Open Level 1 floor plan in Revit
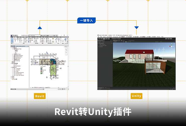Image resolution: width=186 pixels, height=126 pixels. pyautogui.click(x=16, y=50)
